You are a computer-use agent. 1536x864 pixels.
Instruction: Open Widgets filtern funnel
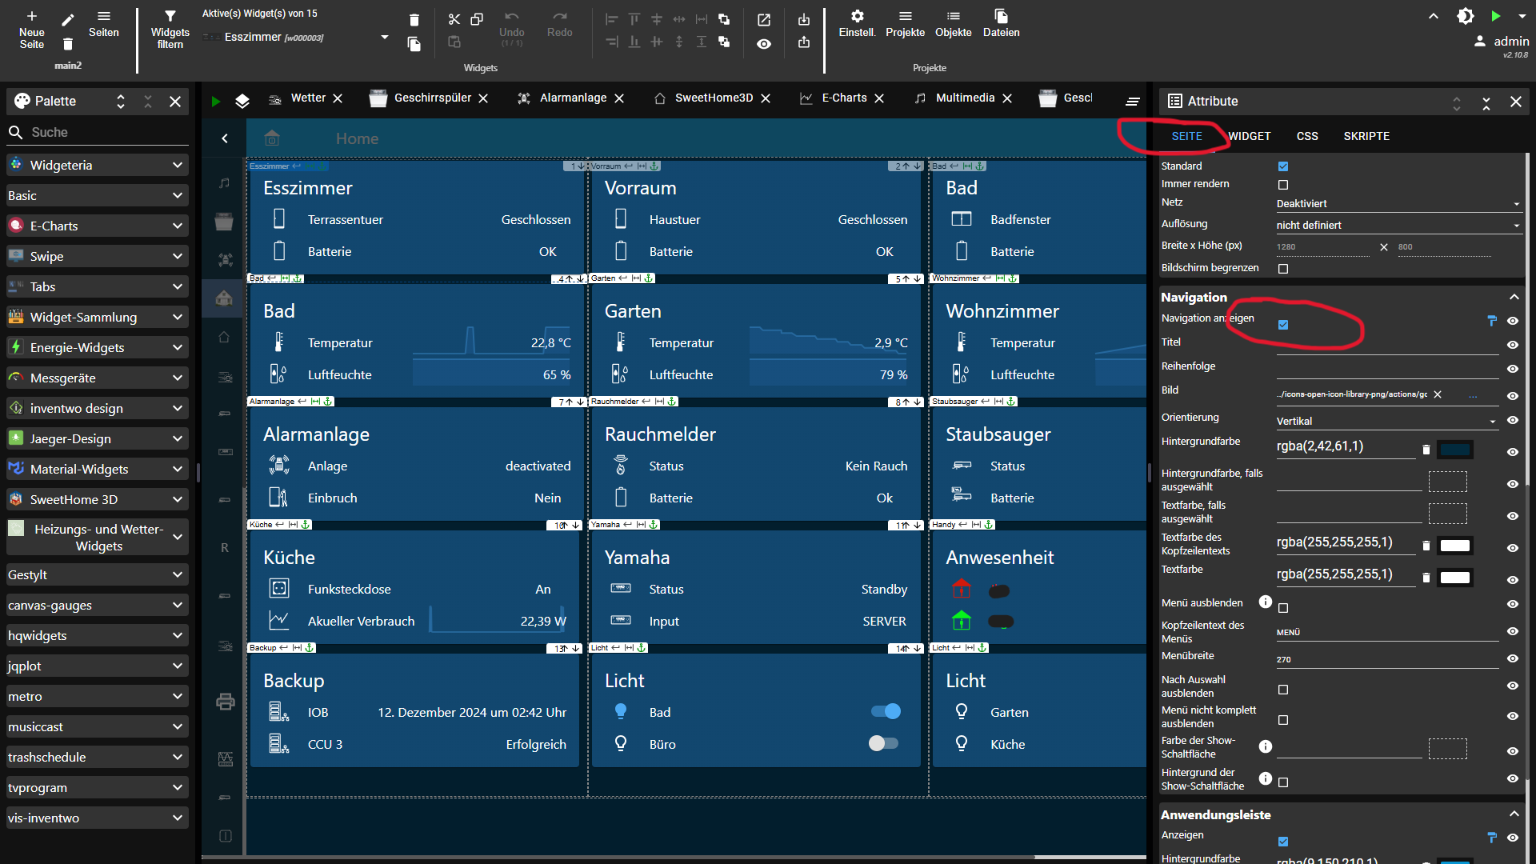coord(170,30)
